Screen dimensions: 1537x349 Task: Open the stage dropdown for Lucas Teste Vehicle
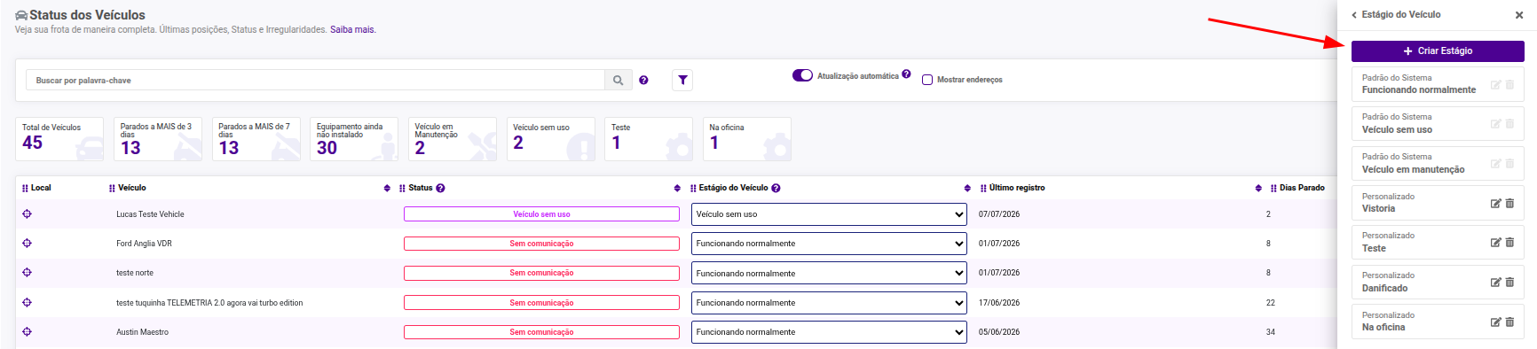(x=829, y=214)
